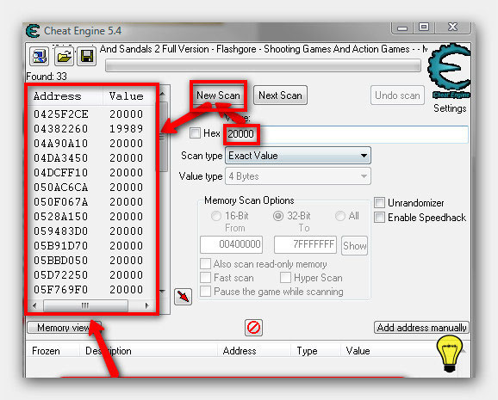Minimize the Cheat Engine window

(402, 28)
